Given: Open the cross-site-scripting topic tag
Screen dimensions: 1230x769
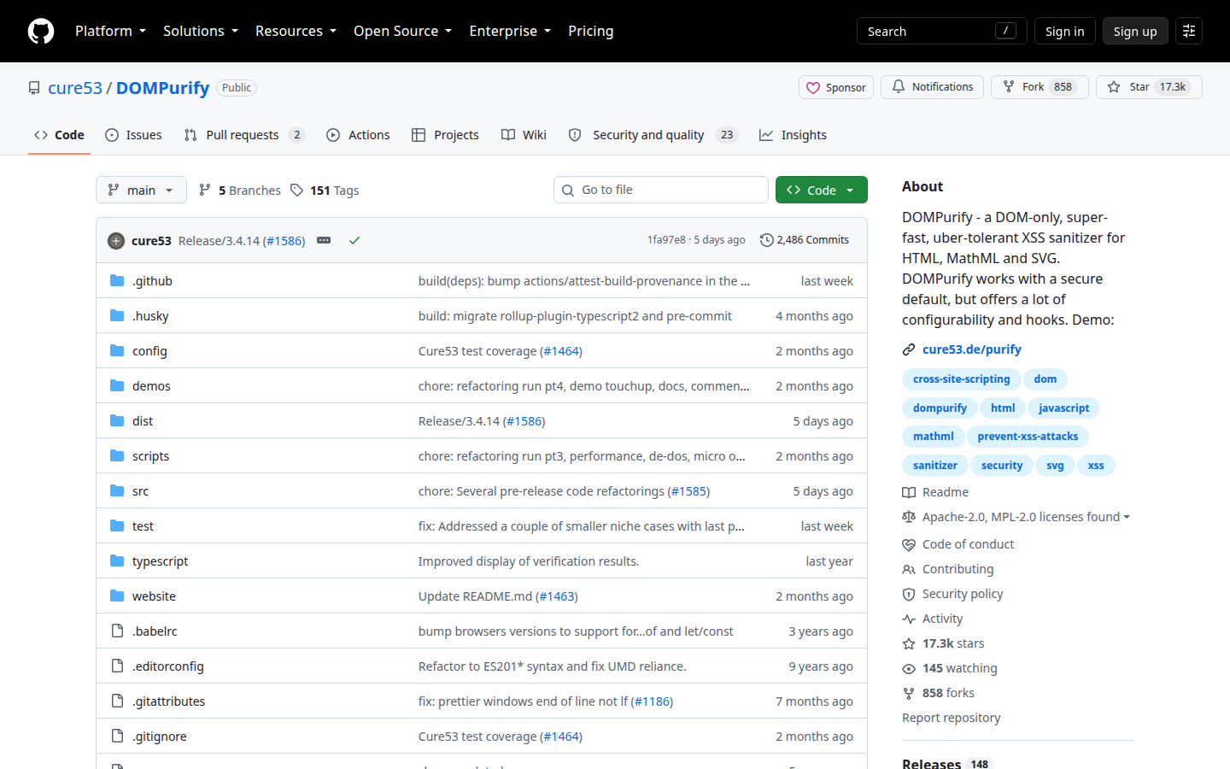Looking at the screenshot, I should coord(962,379).
